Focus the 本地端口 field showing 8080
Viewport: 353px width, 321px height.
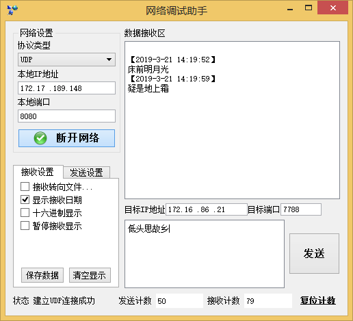pyautogui.click(x=66, y=116)
